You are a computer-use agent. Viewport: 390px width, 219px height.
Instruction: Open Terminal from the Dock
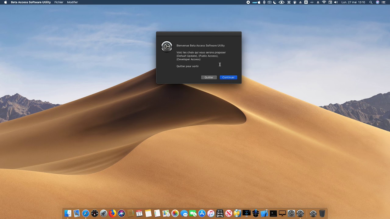click(x=273, y=214)
